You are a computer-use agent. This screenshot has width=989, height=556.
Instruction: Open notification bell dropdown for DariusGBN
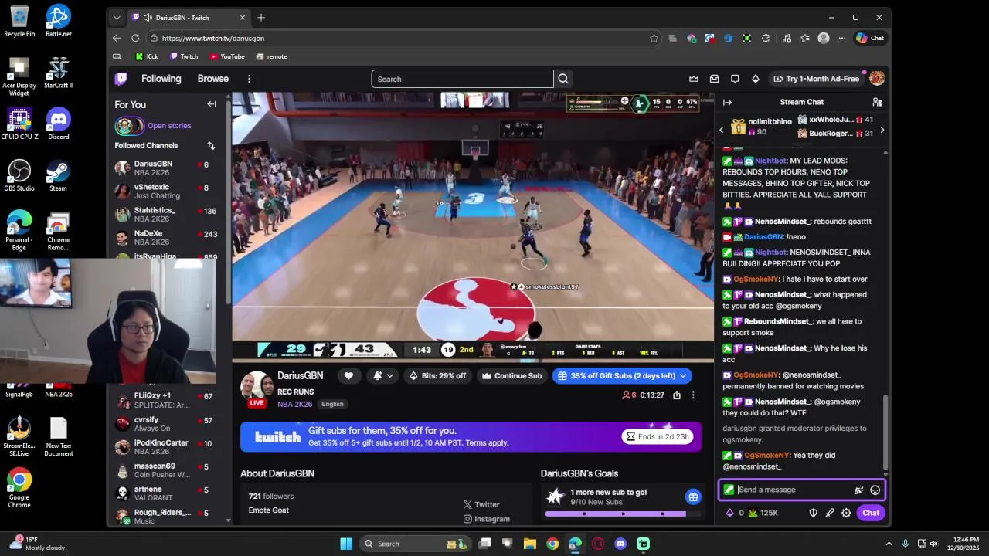[383, 376]
